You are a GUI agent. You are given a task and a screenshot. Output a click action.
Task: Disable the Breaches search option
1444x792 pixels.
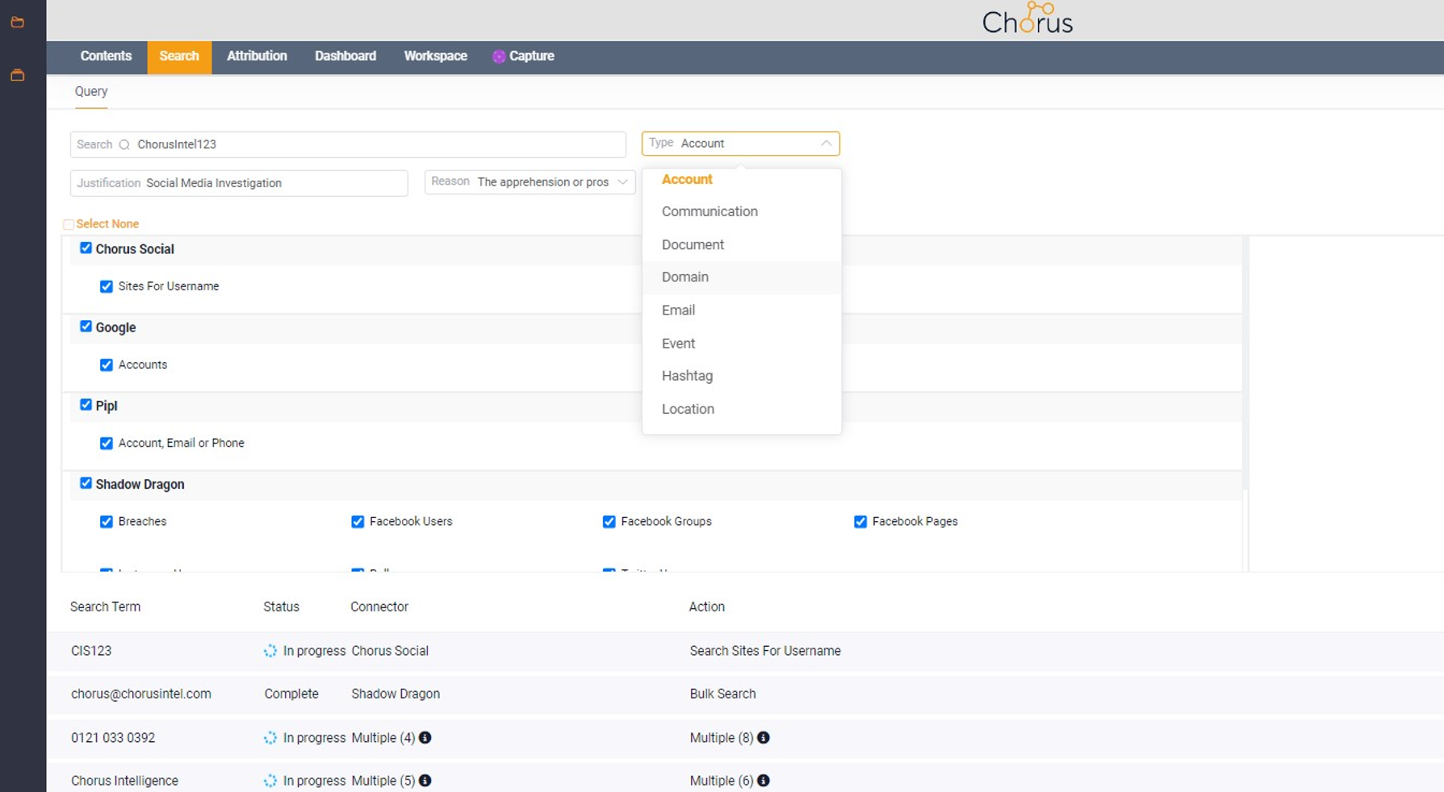coord(106,522)
